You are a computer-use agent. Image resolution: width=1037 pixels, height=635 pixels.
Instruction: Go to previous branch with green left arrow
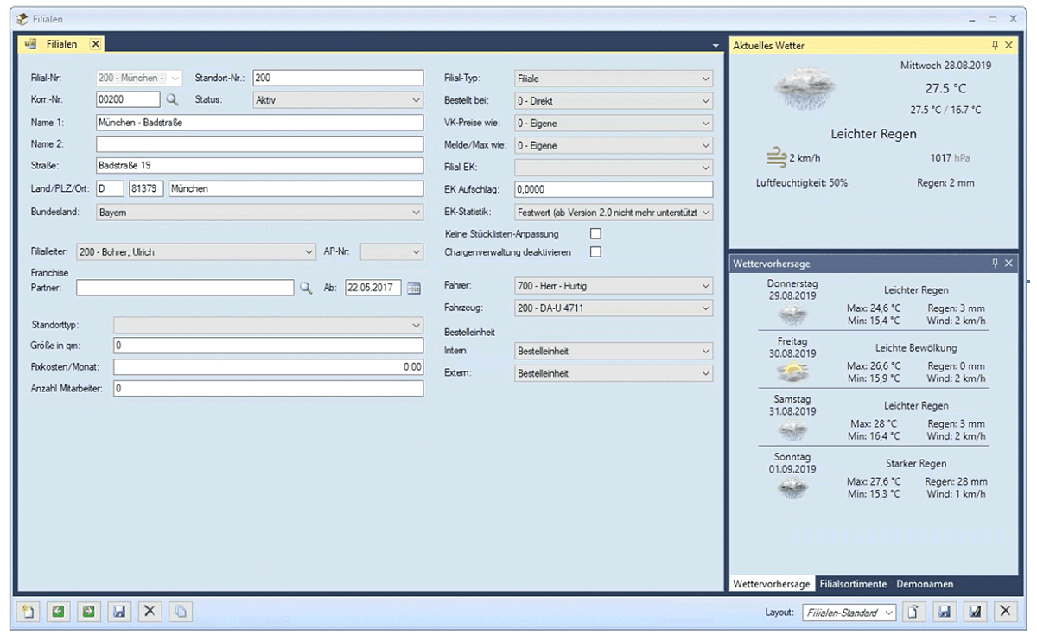pos(58,612)
